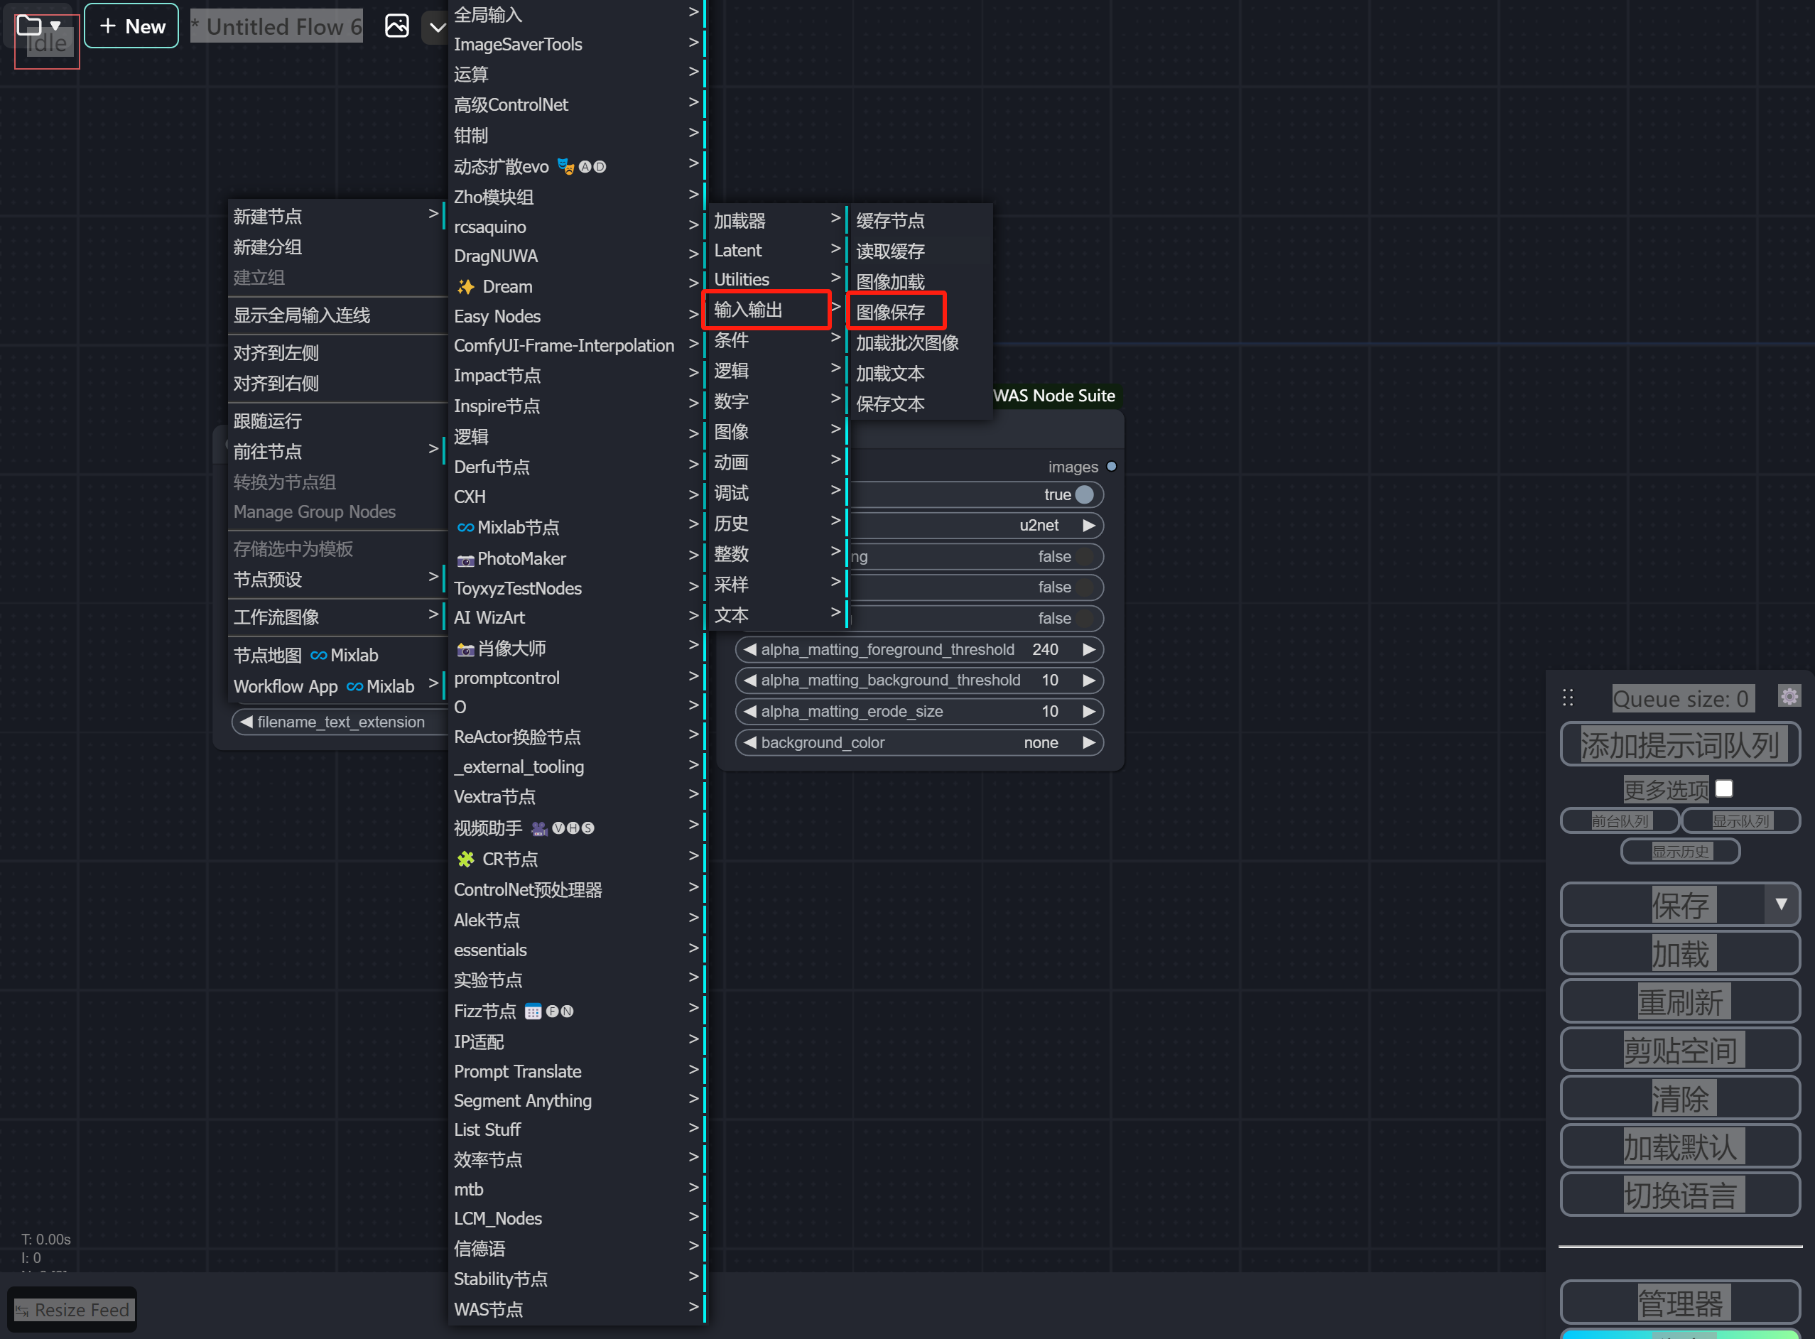The width and height of the screenshot is (1815, 1339).
Task: Expand the 视频助手 category
Action: (577, 828)
